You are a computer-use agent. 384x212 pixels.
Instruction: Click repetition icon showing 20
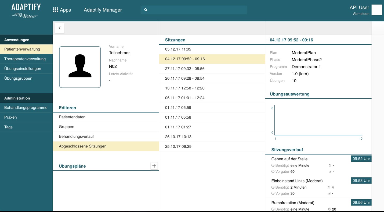[329, 209]
